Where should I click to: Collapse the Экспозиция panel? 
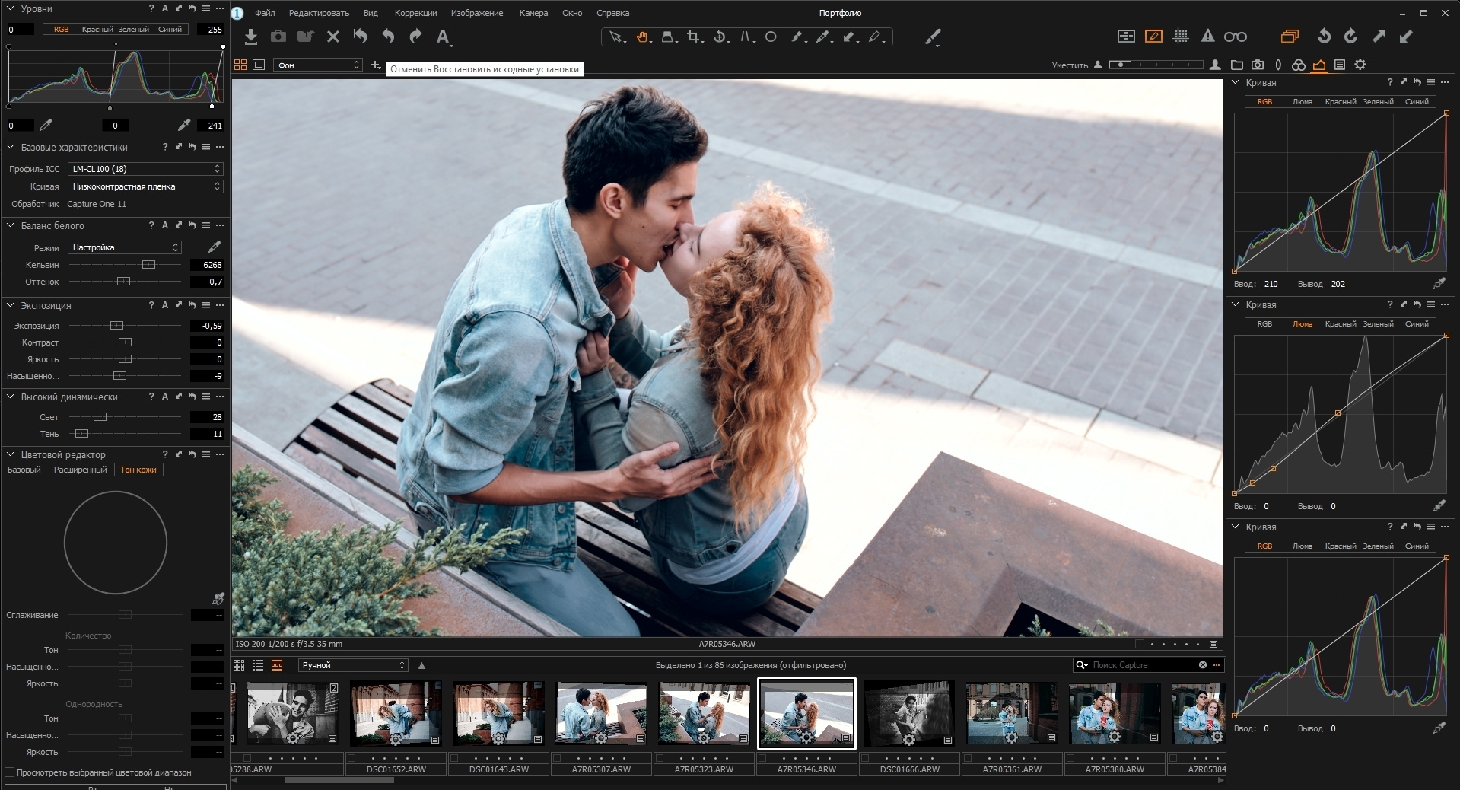(x=11, y=305)
